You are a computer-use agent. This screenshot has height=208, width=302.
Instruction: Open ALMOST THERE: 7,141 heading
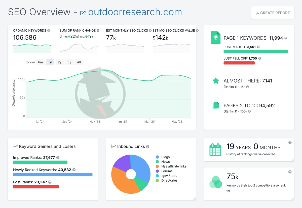click(248, 81)
